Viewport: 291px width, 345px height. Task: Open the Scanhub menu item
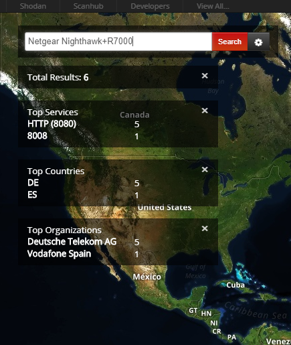[x=88, y=6]
